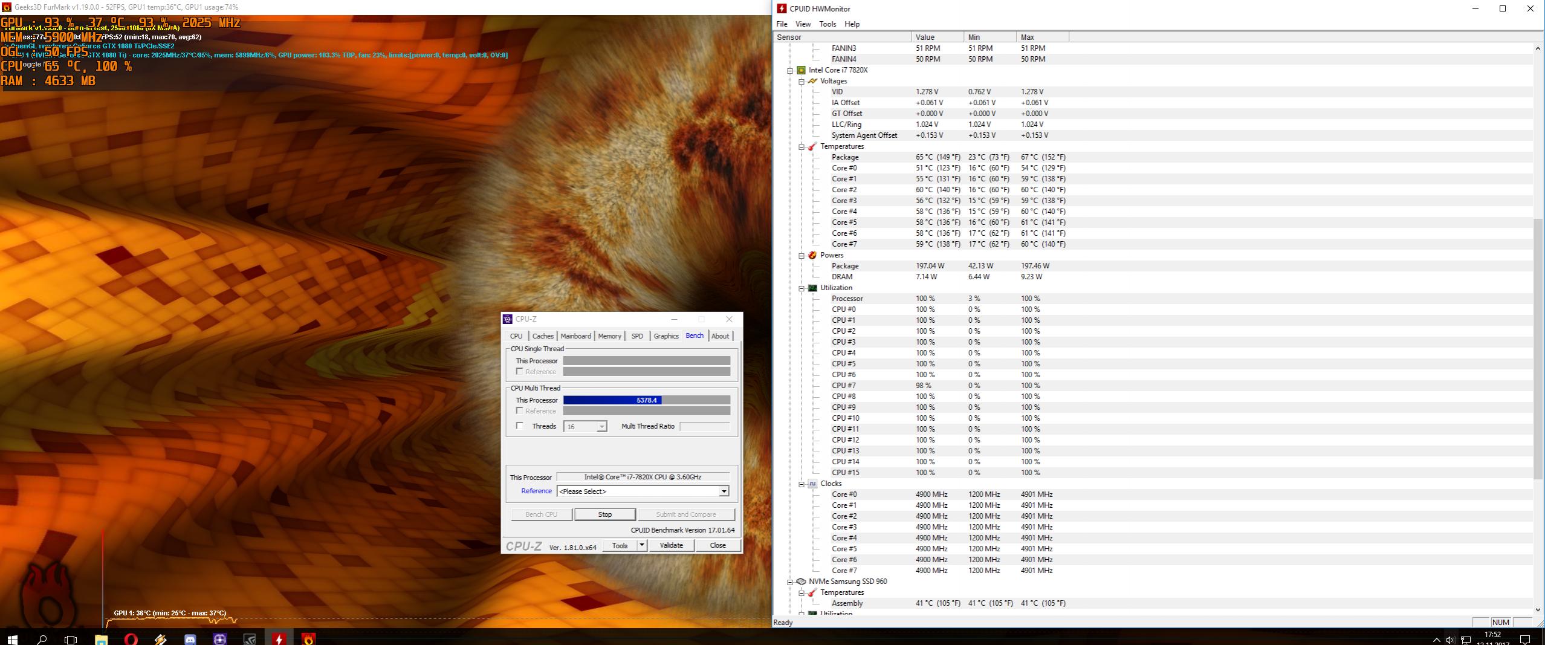
Task: Switch to the Mainboard tab in CPU-Z
Action: point(575,336)
